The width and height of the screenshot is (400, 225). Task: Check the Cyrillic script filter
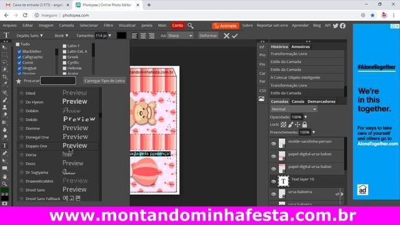(64, 62)
